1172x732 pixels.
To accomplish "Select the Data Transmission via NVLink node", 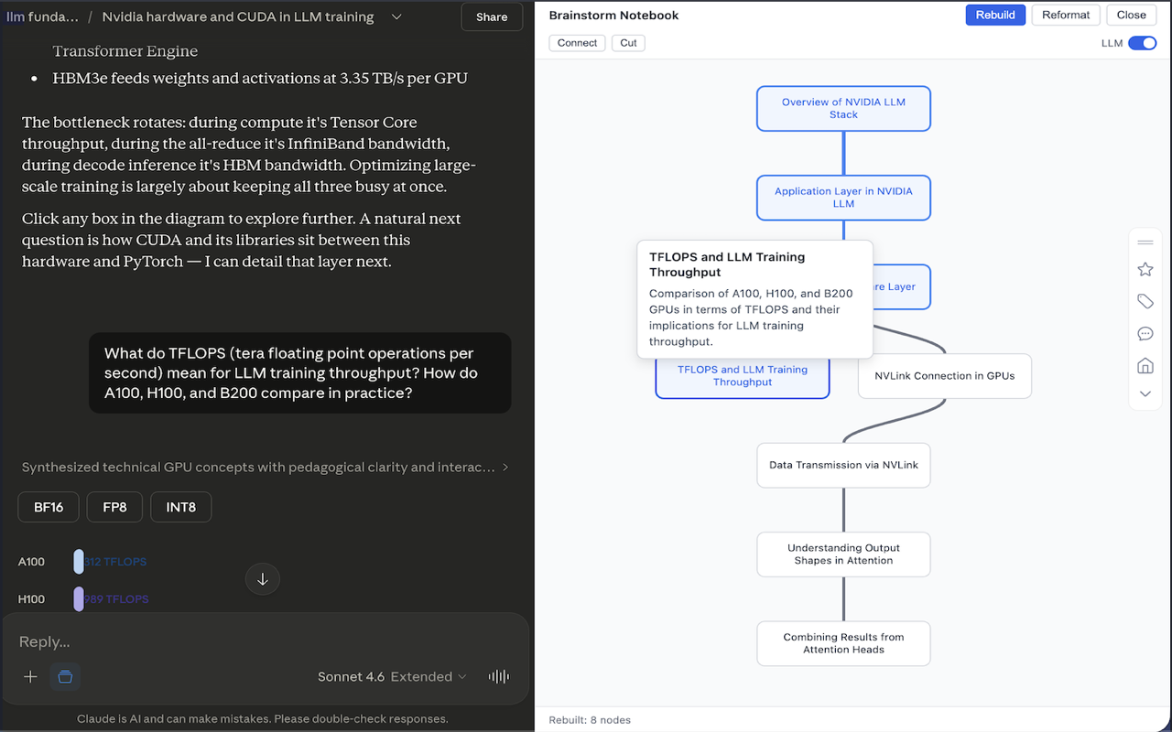I will [x=843, y=465].
